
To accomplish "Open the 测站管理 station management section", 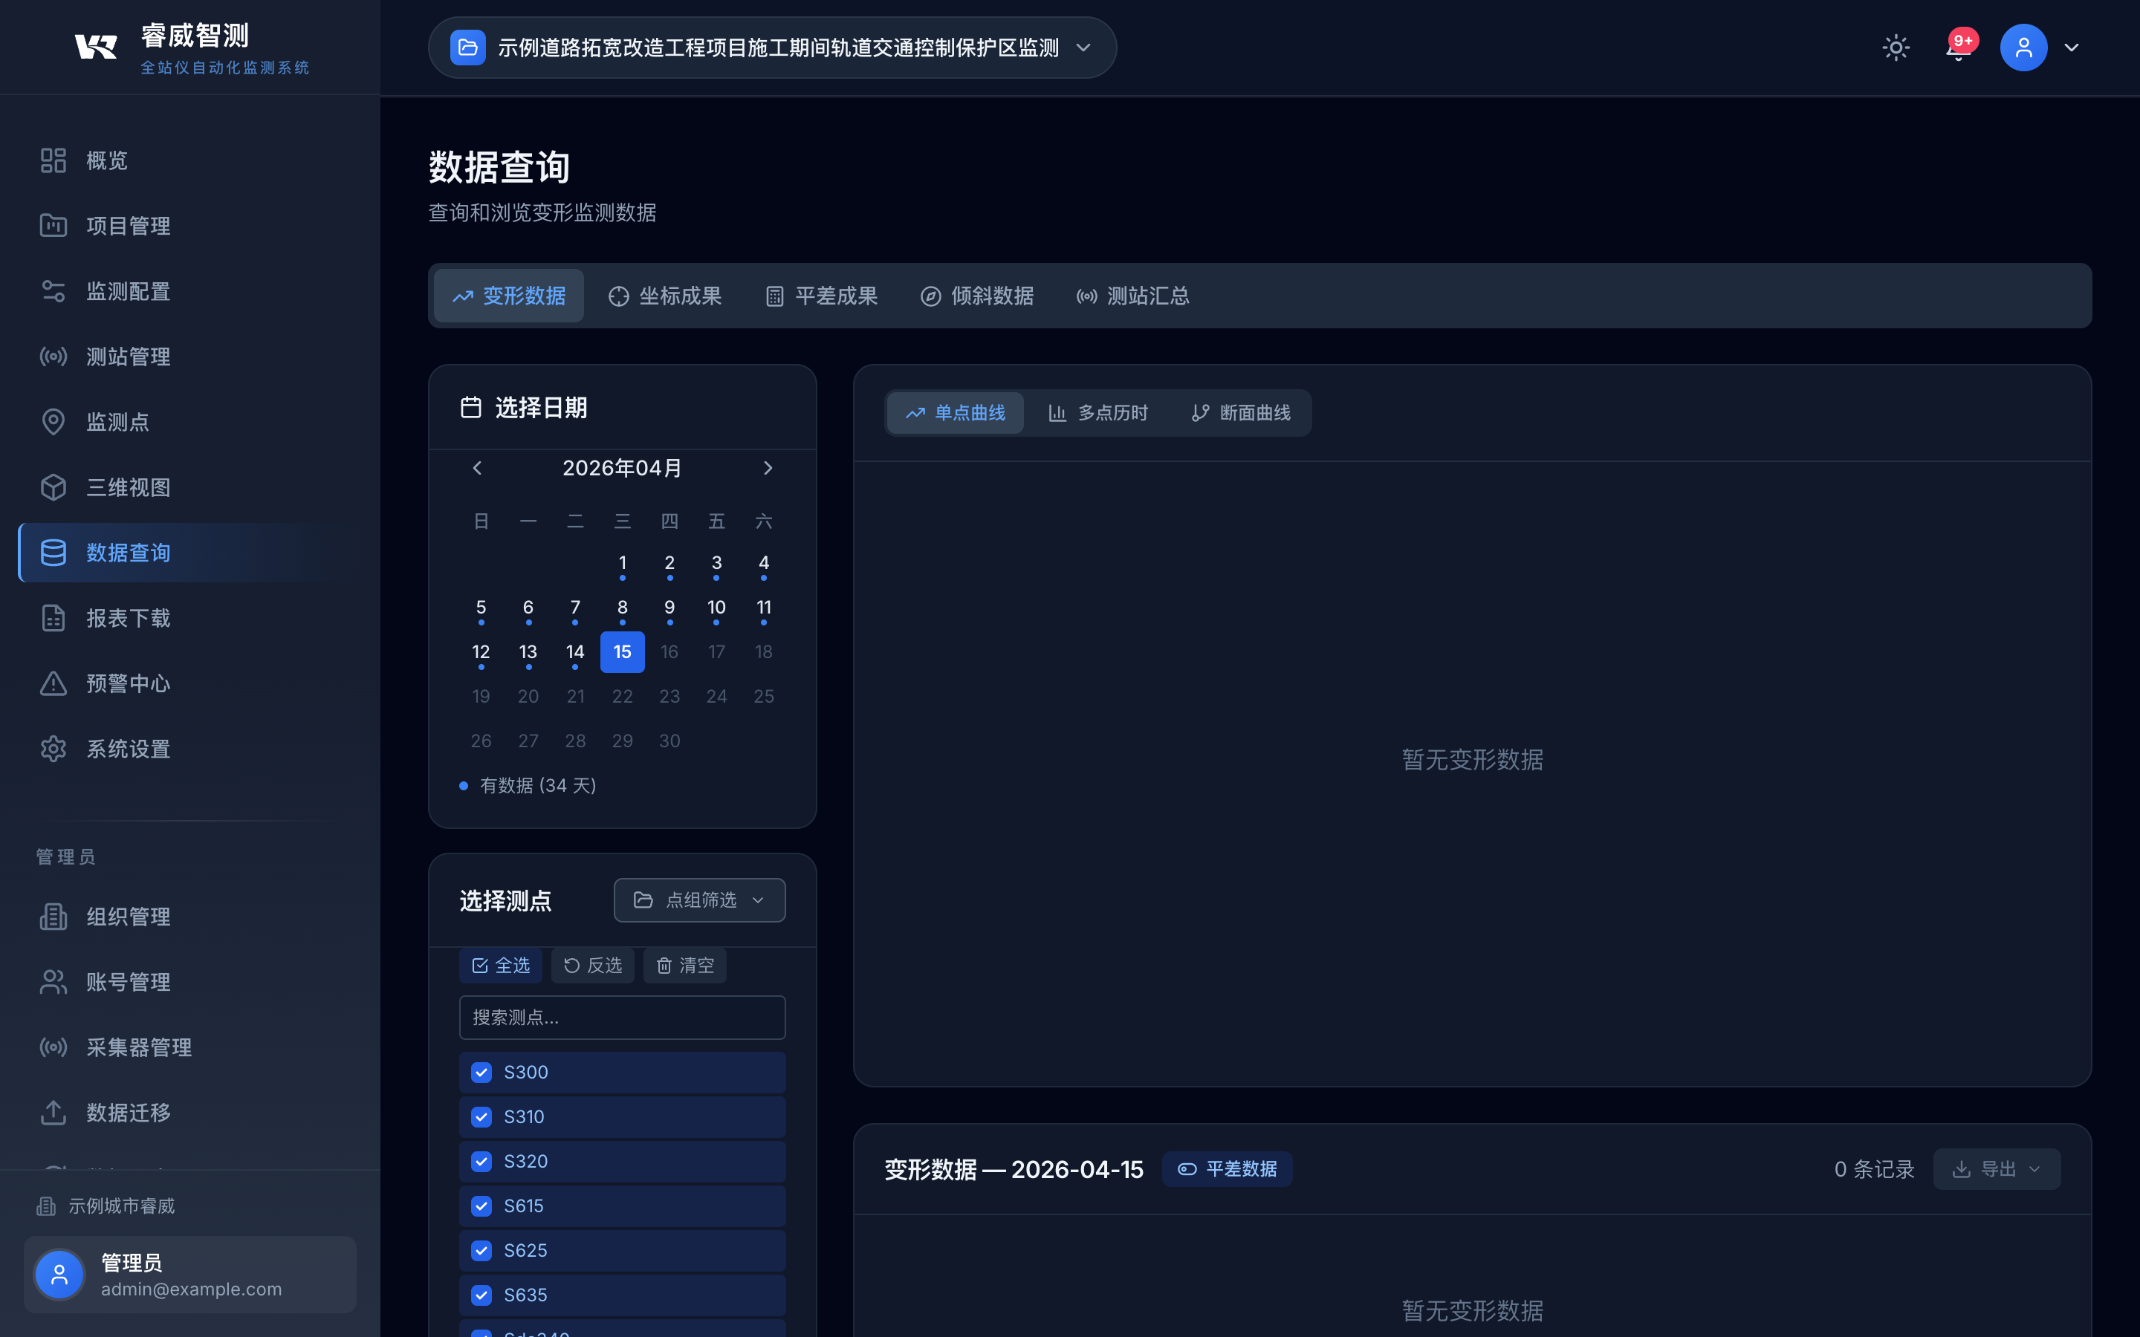I will (x=129, y=357).
